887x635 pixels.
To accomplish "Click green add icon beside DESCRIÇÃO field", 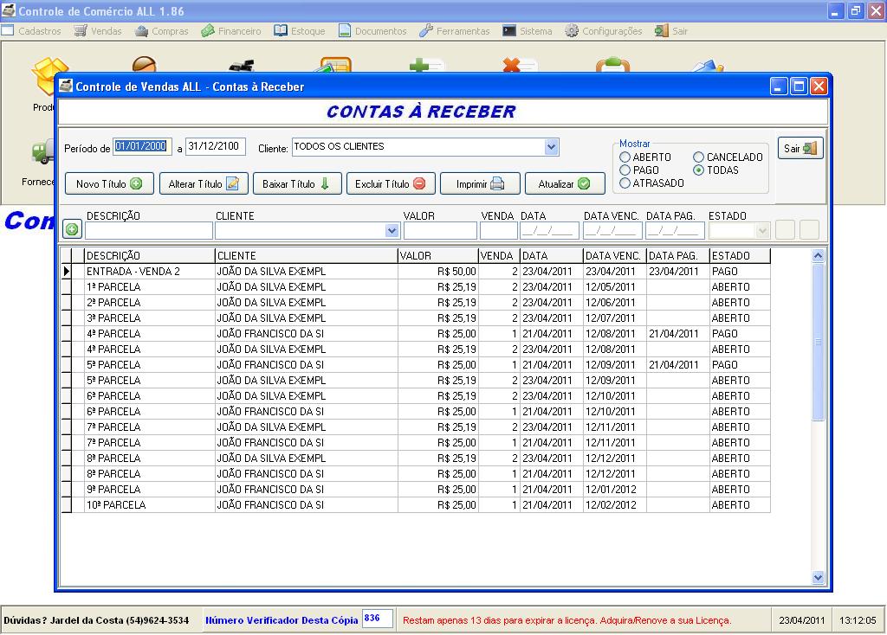I will (x=72, y=229).
